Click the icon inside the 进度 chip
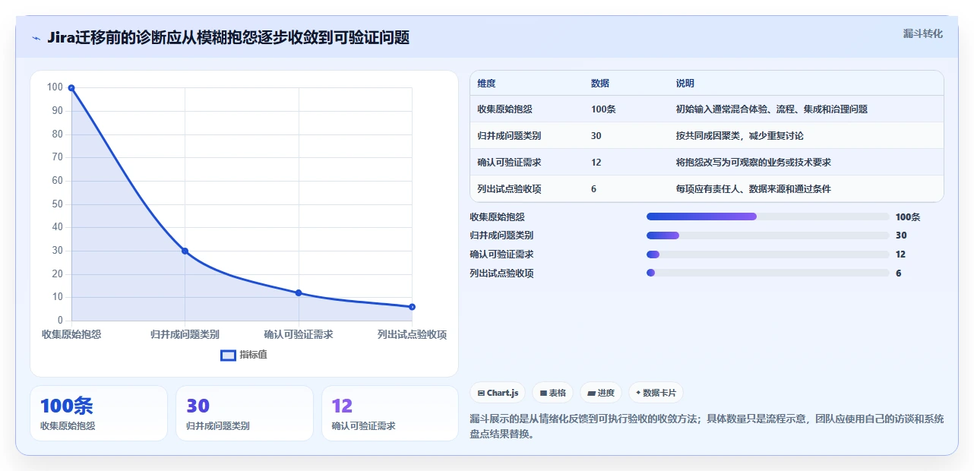Image resolution: width=974 pixels, height=471 pixels. pos(591,393)
